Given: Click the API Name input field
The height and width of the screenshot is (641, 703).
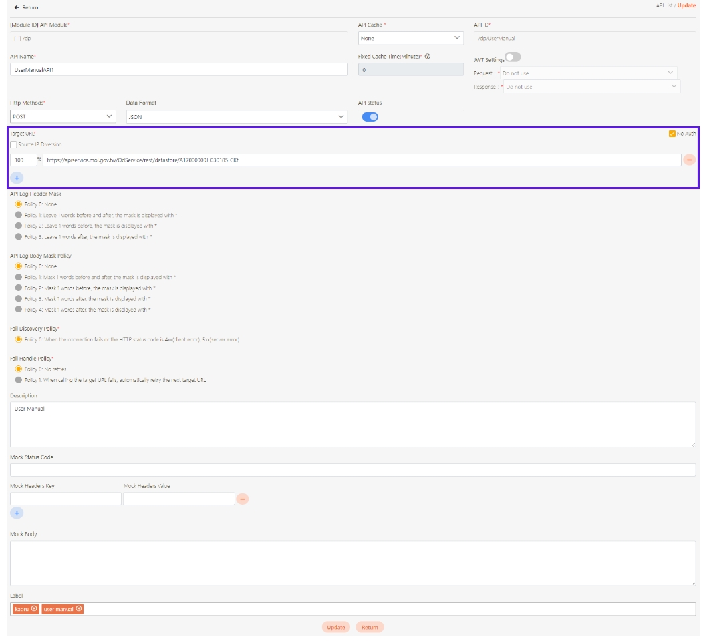Looking at the screenshot, I should point(179,69).
